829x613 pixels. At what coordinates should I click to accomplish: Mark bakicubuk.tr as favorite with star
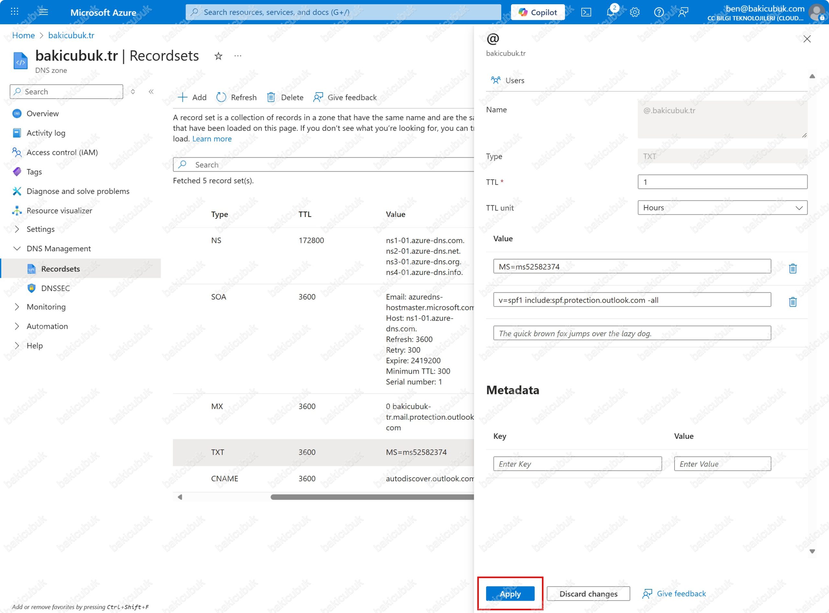[x=218, y=56]
